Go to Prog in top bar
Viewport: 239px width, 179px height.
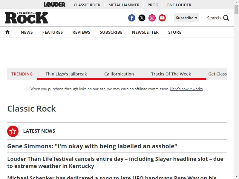[153, 5]
